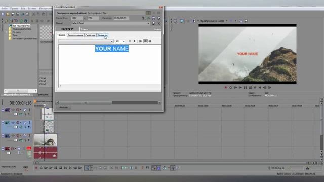Screen dimensions: 324x182
Task: Adjust audio track 4 volume slider
Action: point(9,153)
